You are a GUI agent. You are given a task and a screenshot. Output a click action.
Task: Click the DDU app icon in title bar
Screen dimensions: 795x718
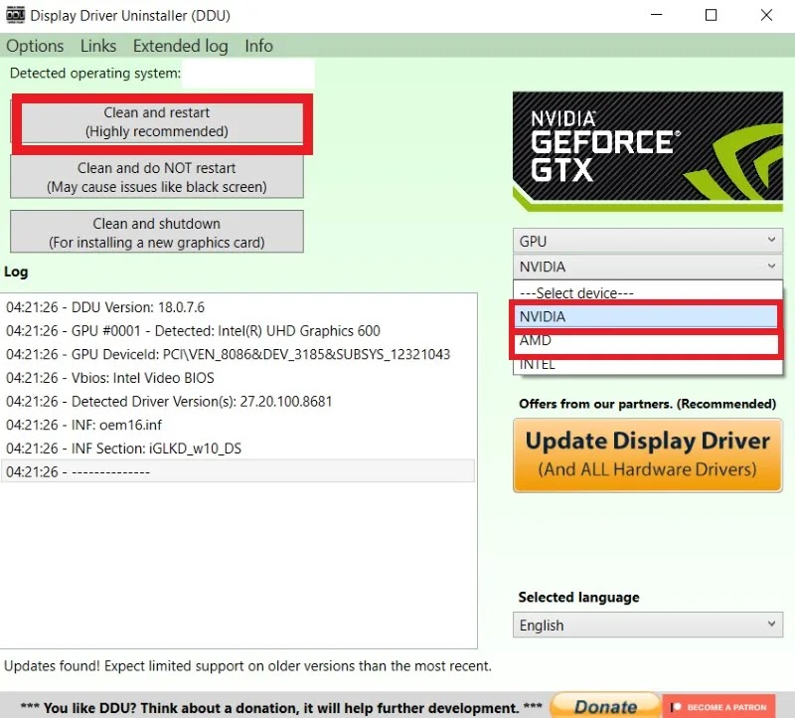tap(15, 15)
